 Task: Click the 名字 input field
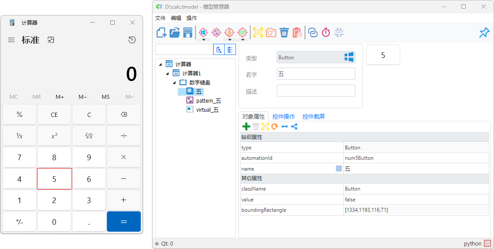pos(316,74)
